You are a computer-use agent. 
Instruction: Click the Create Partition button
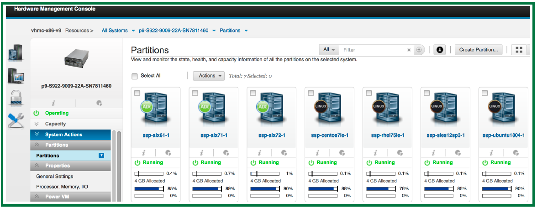(x=479, y=50)
